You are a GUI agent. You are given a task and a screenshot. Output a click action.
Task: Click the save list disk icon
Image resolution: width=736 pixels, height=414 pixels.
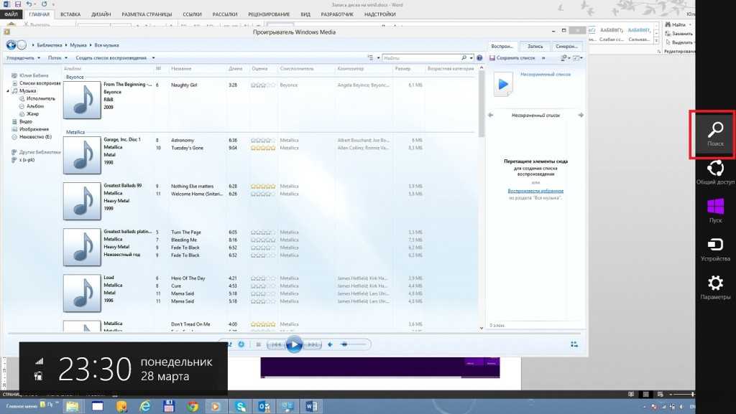click(x=492, y=57)
